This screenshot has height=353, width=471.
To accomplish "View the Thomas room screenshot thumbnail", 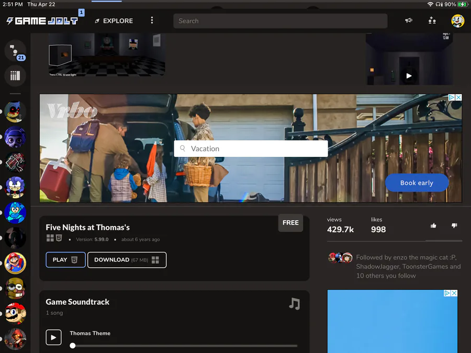I will [107, 54].
